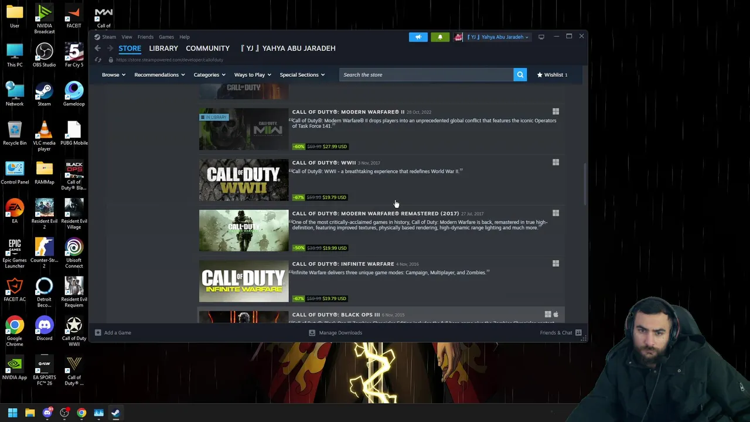Open Google Chrome from the taskbar
750x422 pixels.
81,413
